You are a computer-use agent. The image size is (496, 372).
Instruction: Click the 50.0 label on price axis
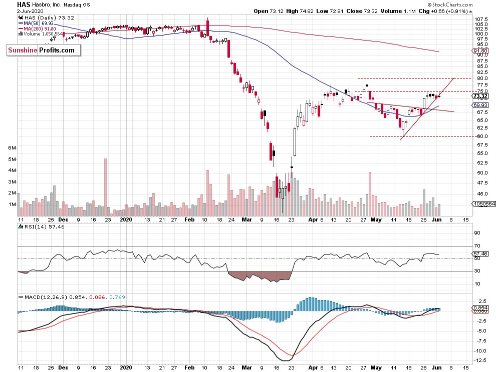[482, 172]
